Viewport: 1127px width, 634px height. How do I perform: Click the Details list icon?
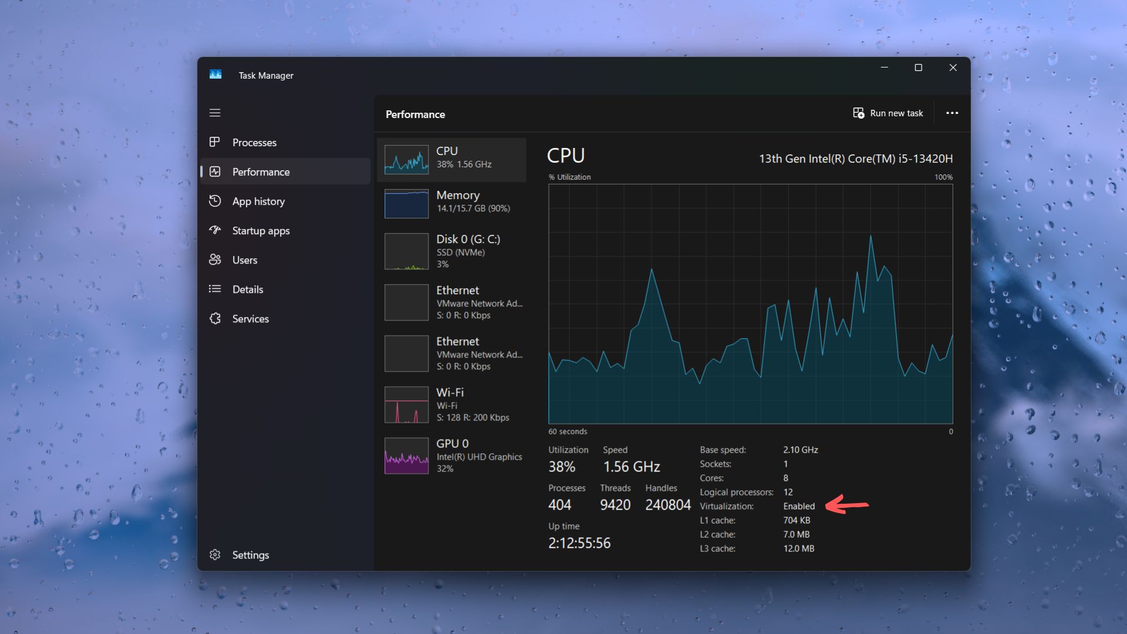point(215,289)
